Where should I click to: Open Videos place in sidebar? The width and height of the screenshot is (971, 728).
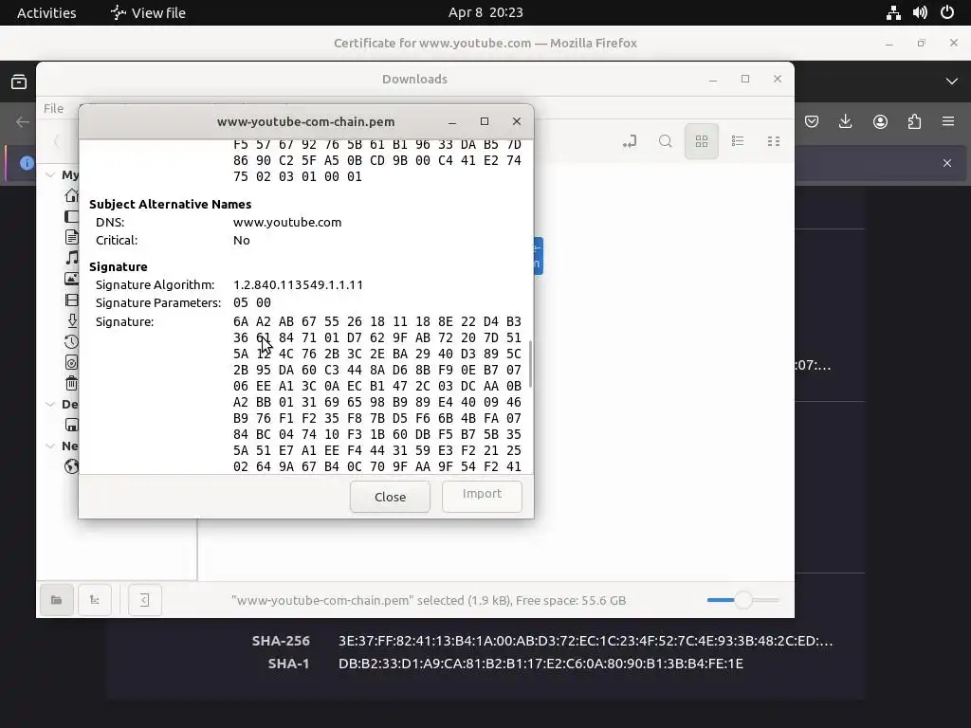(72, 300)
